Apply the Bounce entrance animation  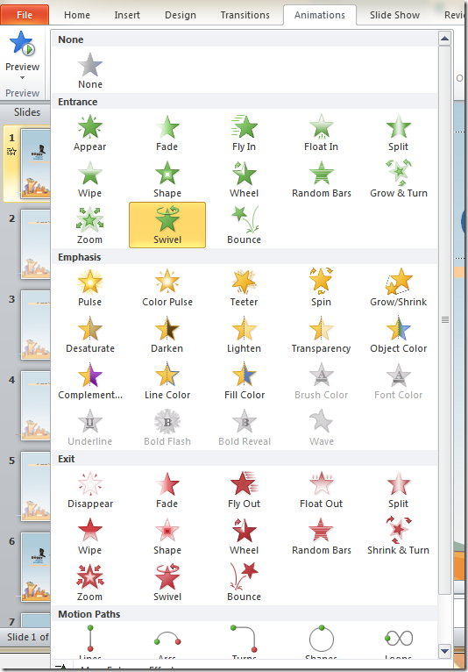(244, 225)
